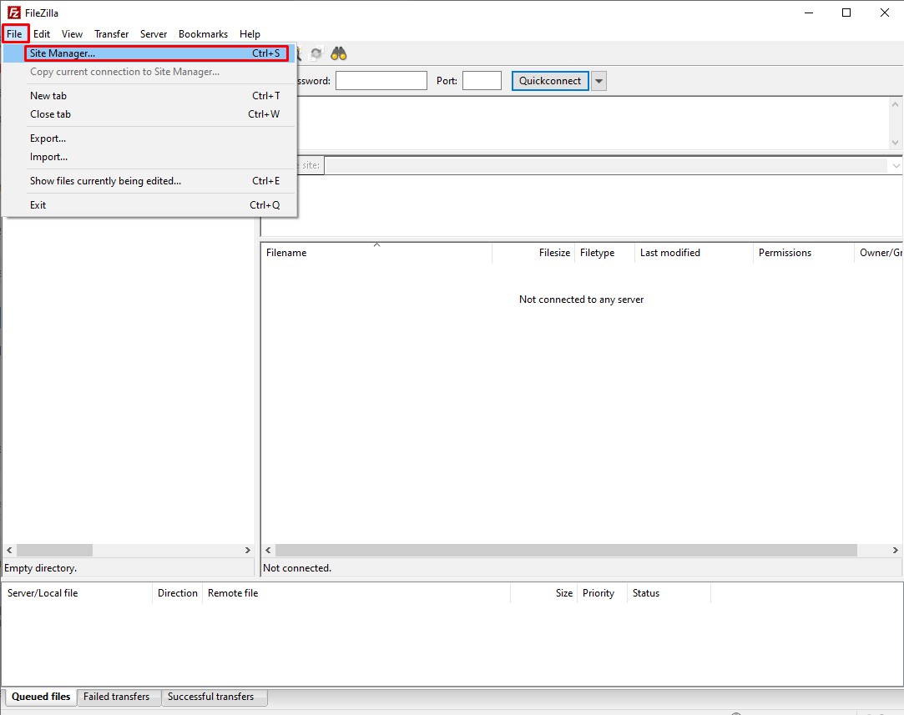Click the Server/Local file queue column header
The image size is (904, 715).
[x=77, y=593]
